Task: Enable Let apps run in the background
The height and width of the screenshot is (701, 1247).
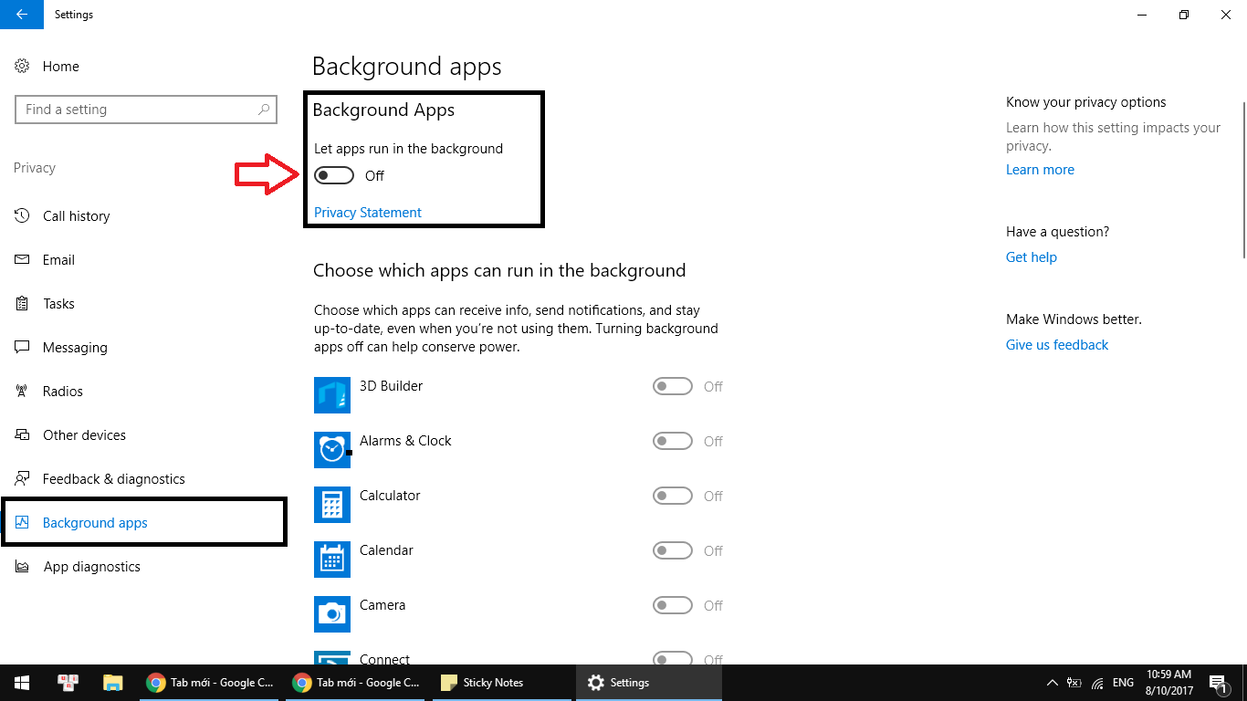Action: [x=334, y=175]
